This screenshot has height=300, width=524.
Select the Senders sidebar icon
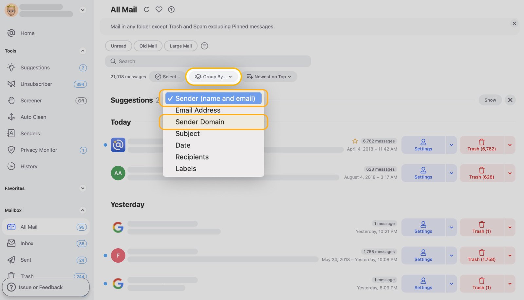pyautogui.click(x=11, y=133)
